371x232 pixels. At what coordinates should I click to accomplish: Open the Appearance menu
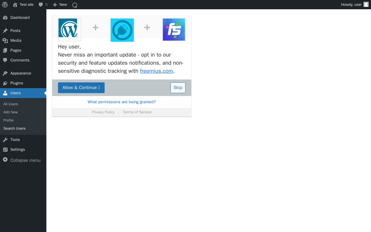point(23,73)
